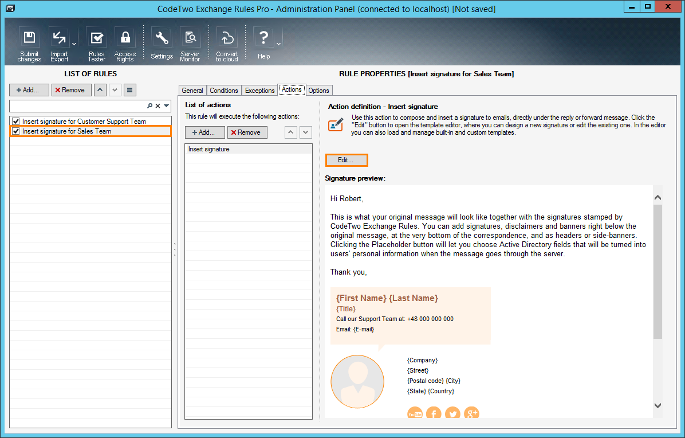Click the {State} {Country} line
The height and width of the screenshot is (438, 685).
tap(431, 391)
